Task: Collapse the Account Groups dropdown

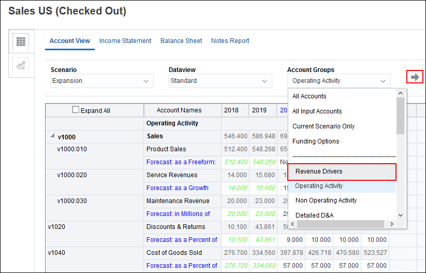Action: click(x=383, y=81)
